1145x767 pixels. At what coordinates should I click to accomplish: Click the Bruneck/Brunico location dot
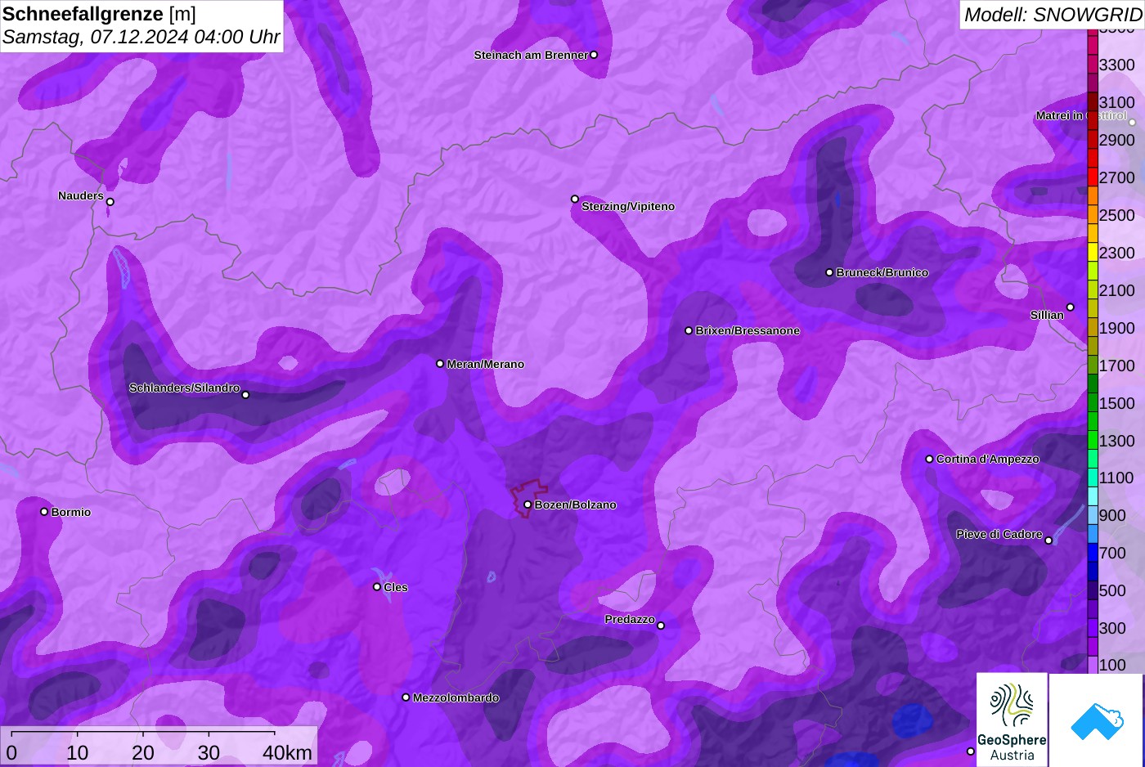click(x=829, y=272)
